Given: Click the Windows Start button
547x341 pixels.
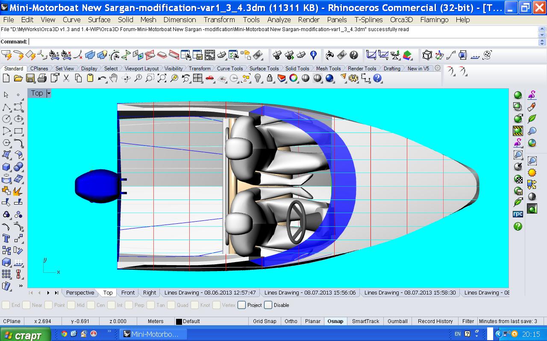Looking at the screenshot, I should tap(25, 335).
